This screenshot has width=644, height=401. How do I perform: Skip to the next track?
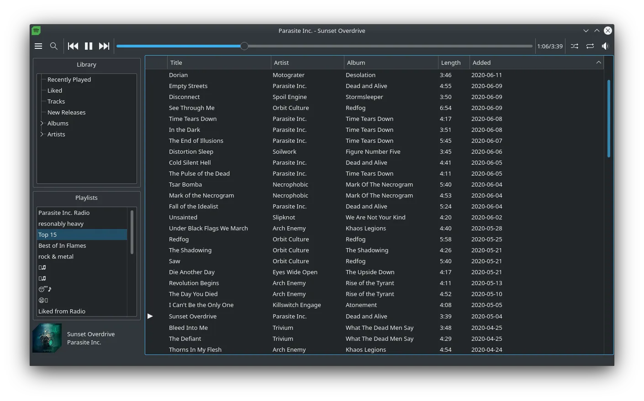104,46
